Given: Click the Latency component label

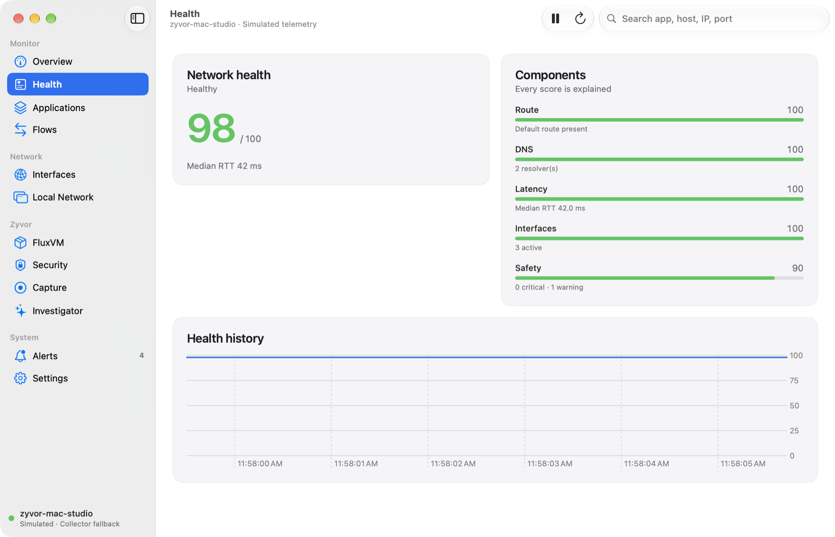Looking at the screenshot, I should click(x=531, y=189).
